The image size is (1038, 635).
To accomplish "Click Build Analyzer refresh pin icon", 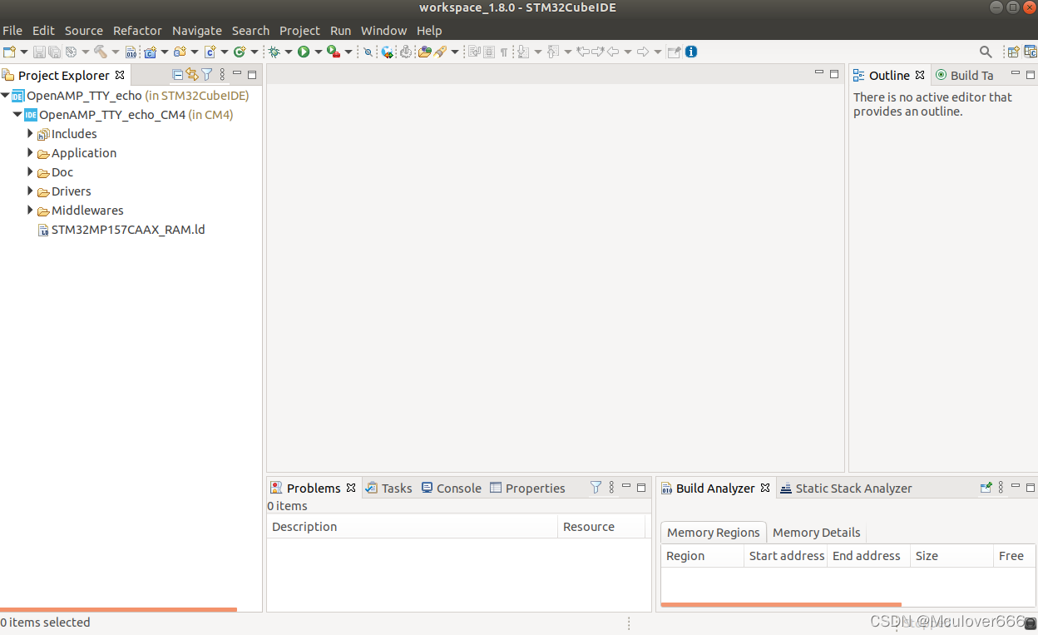I will (986, 487).
